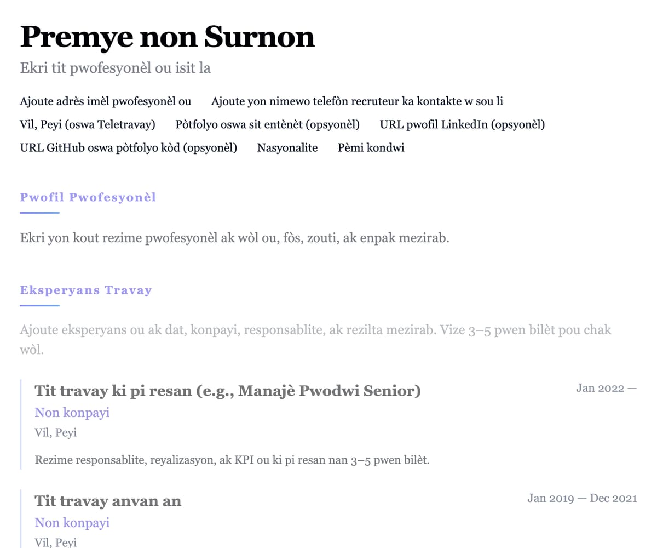Image resolution: width=657 pixels, height=548 pixels.
Task: Click the "Vil, Peyi (oswa Teletravay)" location field
Action: tap(88, 124)
